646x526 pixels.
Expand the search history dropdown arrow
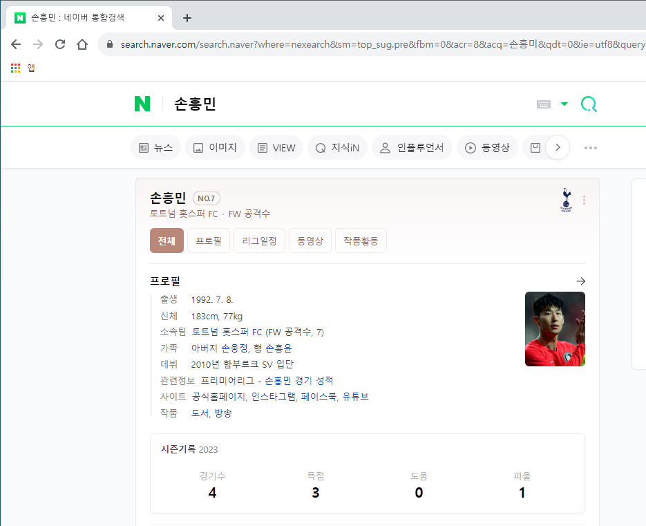tap(564, 104)
